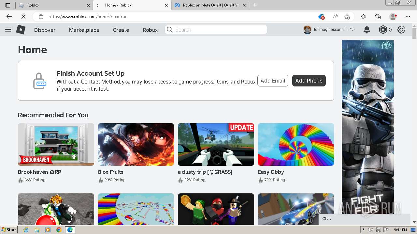Image resolution: width=417 pixels, height=234 pixels.
Task: Open the Robux page
Action: pyautogui.click(x=150, y=30)
